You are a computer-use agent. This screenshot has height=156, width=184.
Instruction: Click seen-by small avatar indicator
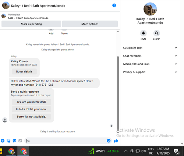click(x=112, y=125)
